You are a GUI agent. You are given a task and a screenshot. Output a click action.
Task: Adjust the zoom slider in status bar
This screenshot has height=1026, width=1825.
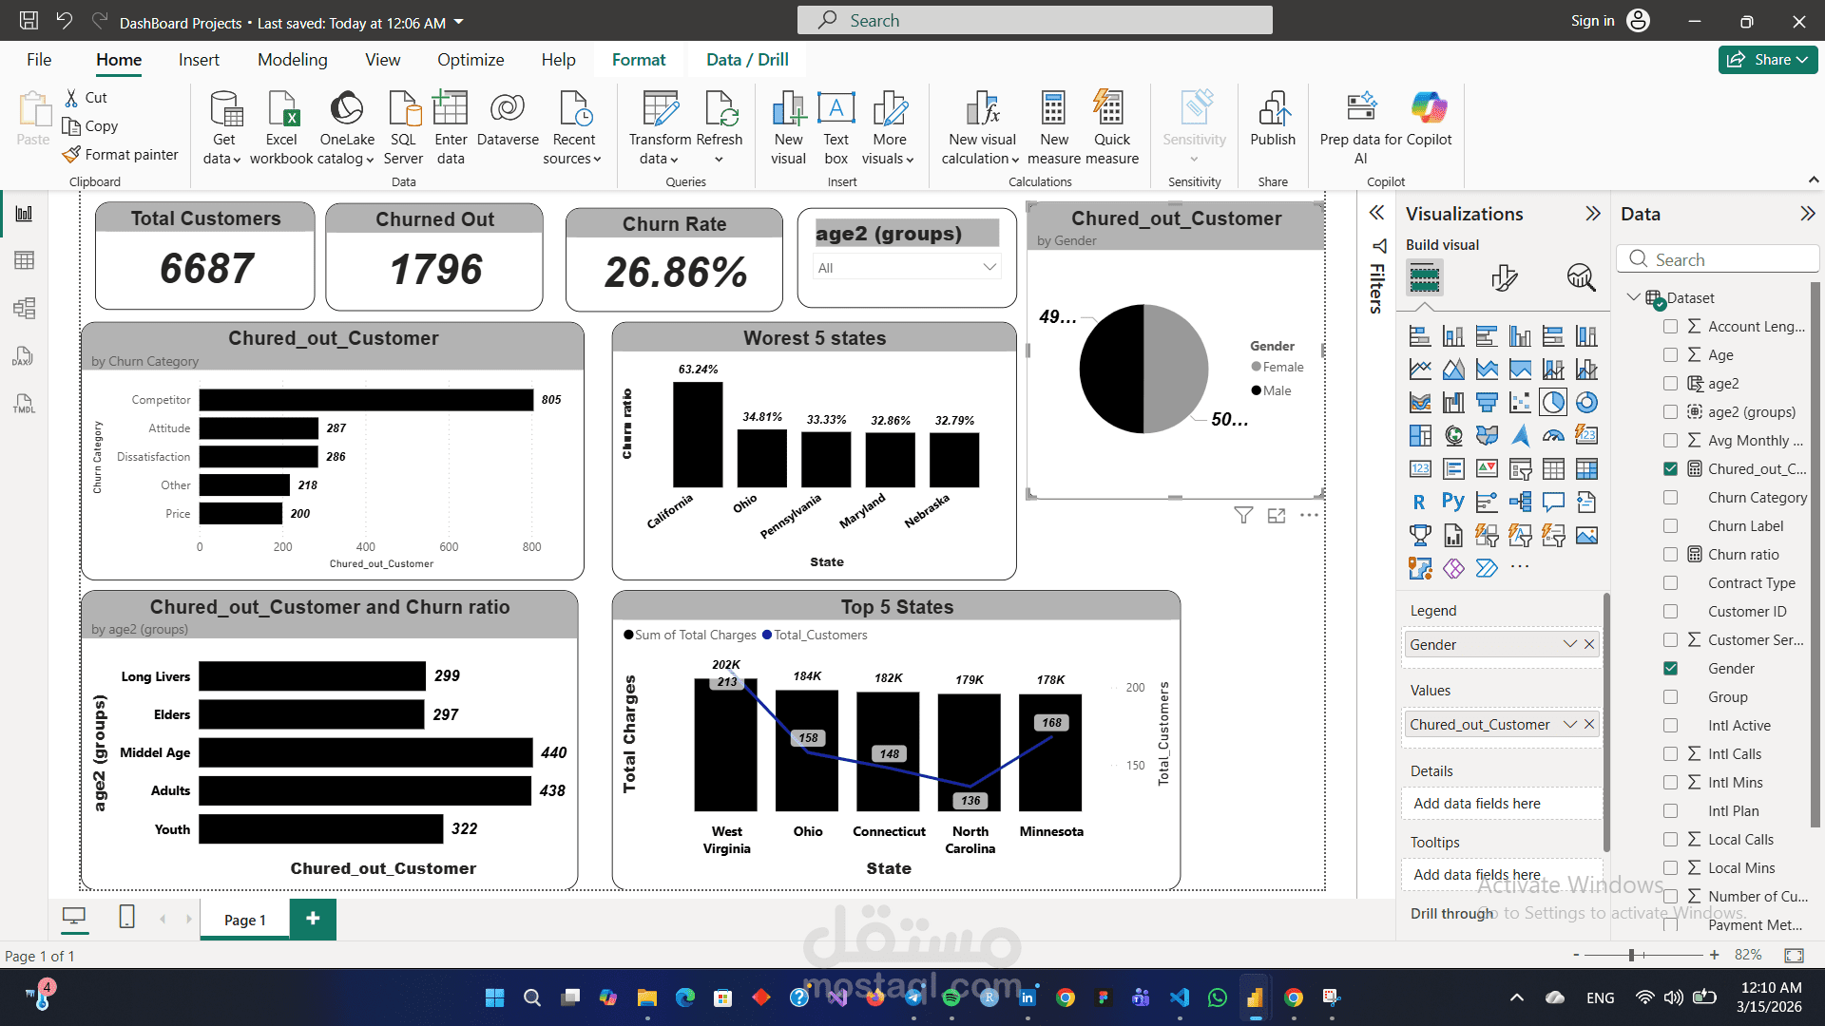(1631, 955)
